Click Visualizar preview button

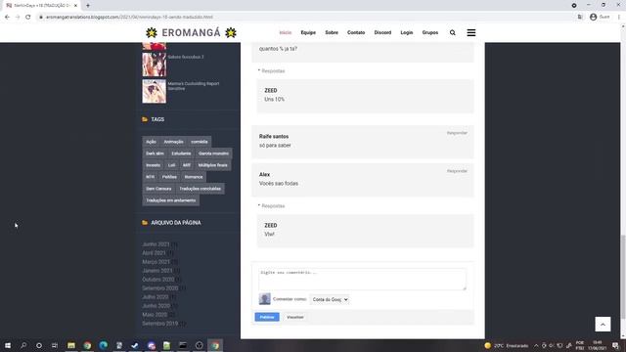coord(295,317)
